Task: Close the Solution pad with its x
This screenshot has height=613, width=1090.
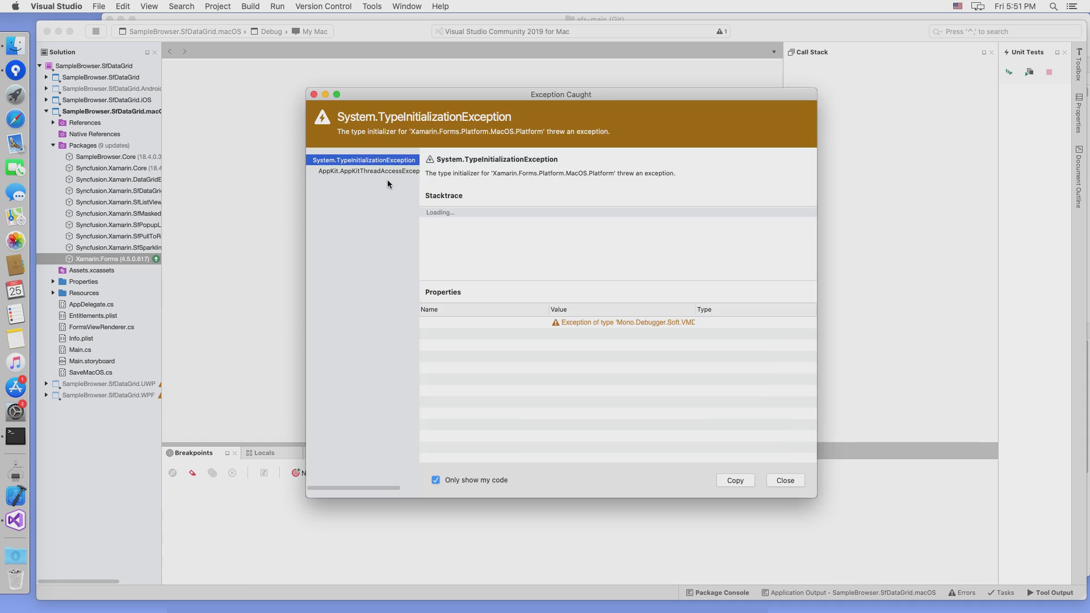Action: tap(154, 52)
